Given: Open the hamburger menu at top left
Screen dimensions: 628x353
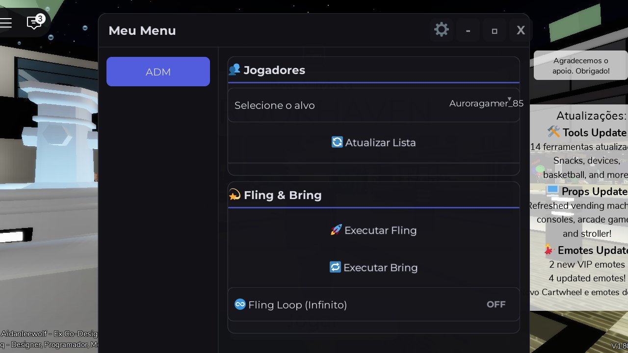Looking at the screenshot, I should [6, 23].
